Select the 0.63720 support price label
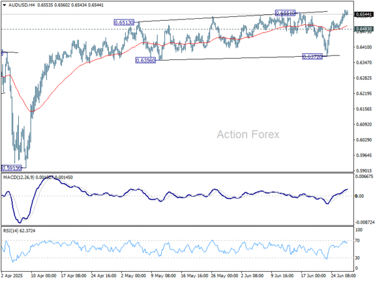Viewport: 375px width, 281px height. click(x=312, y=57)
